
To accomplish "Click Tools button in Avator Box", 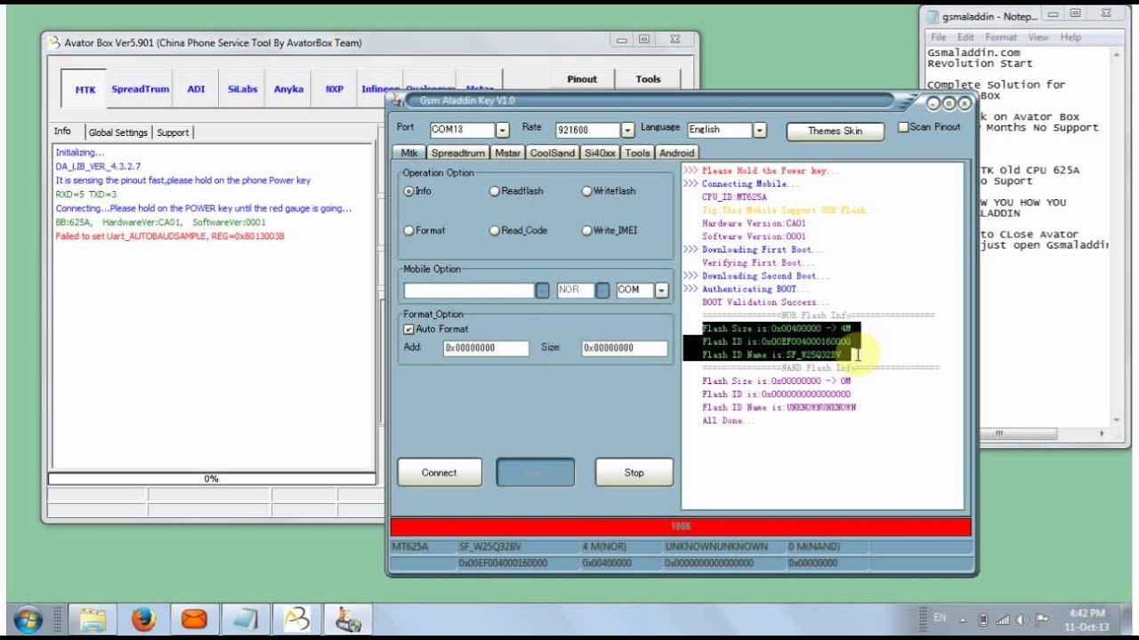I will (x=649, y=79).
